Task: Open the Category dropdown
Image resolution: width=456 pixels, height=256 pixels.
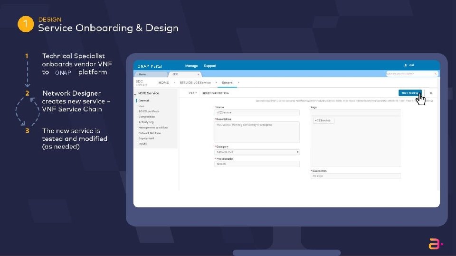Action: pos(257,152)
